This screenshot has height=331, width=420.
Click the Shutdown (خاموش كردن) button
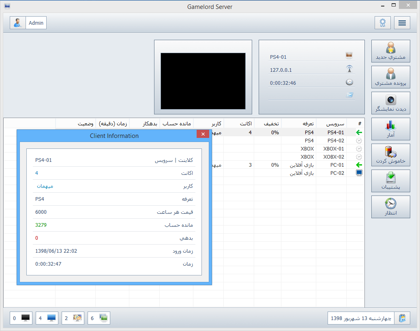[390, 155]
